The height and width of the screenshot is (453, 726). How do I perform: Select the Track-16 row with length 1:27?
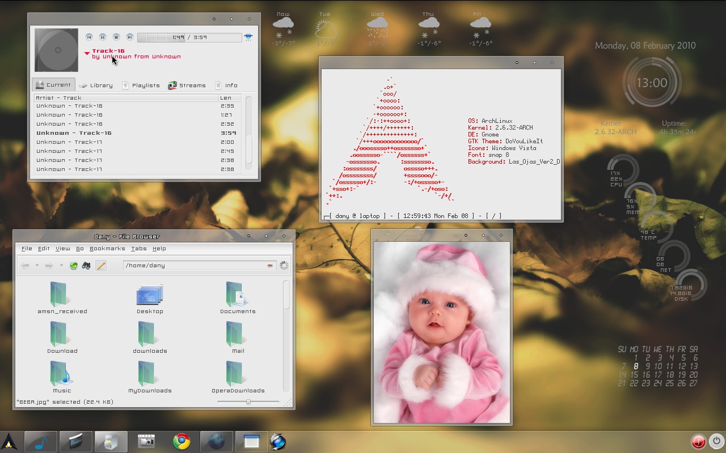(x=137, y=115)
